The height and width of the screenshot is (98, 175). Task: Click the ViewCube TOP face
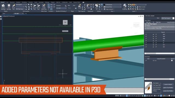pos(65,22)
